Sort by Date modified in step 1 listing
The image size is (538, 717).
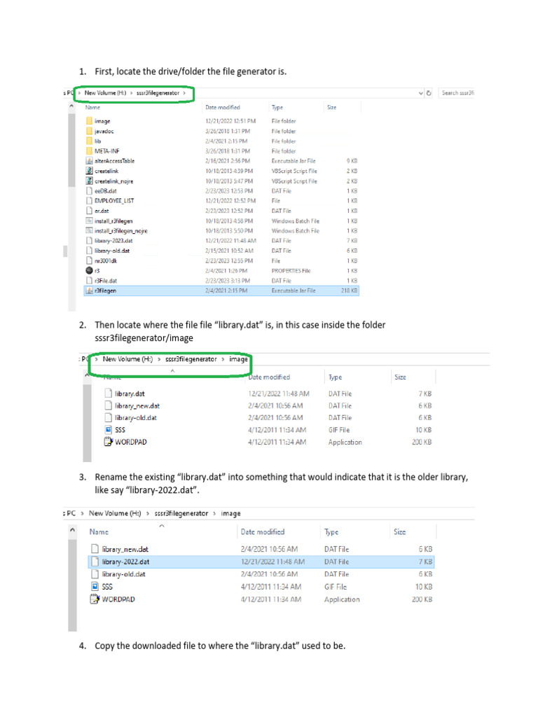[x=222, y=107]
